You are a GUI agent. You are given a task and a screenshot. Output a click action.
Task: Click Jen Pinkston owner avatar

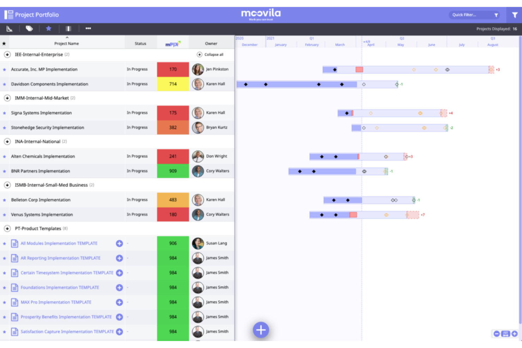(198, 69)
